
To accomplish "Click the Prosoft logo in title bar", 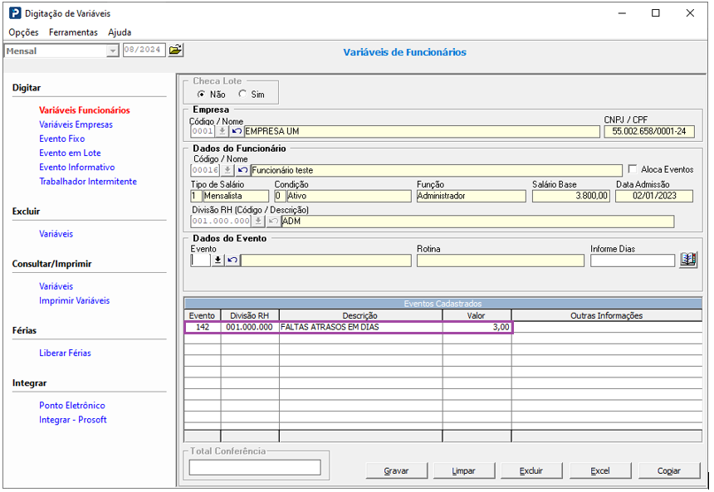I will point(15,13).
